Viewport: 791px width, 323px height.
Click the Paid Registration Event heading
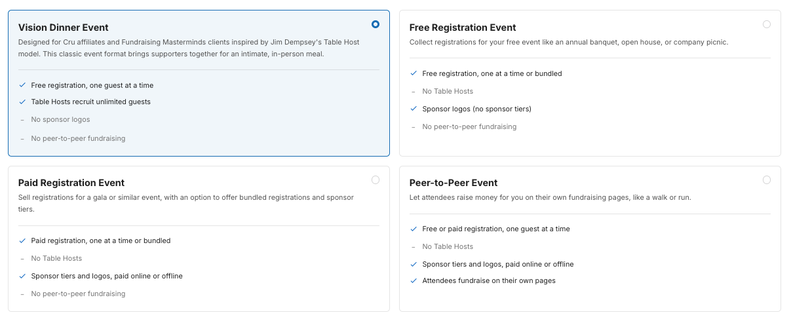(x=71, y=183)
